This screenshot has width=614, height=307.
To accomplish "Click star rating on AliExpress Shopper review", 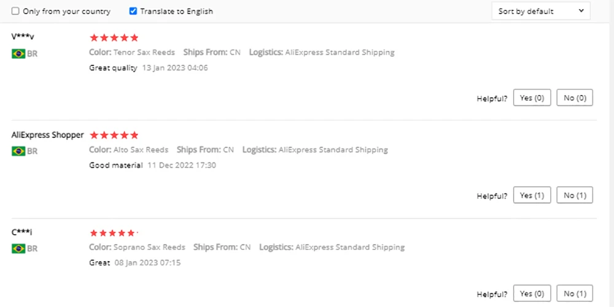I will [x=114, y=135].
